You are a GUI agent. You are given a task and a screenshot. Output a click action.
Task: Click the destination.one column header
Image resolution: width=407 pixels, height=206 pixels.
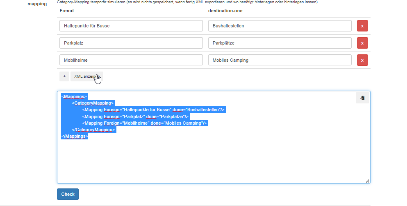(225, 11)
